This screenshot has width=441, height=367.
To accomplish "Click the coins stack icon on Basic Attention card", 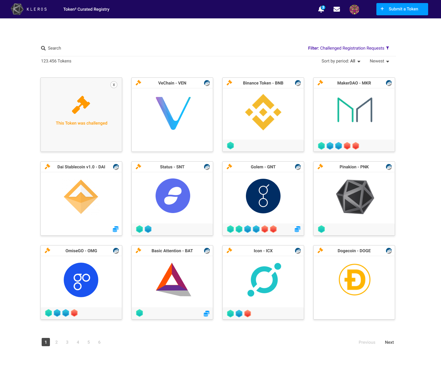I will pos(206,313).
